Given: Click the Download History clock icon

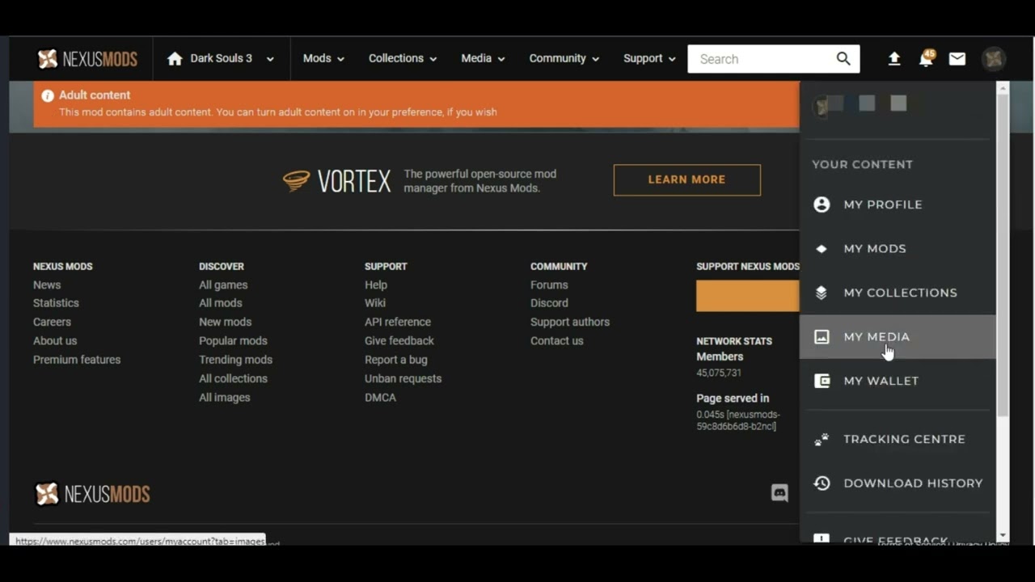Looking at the screenshot, I should click(822, 483).
